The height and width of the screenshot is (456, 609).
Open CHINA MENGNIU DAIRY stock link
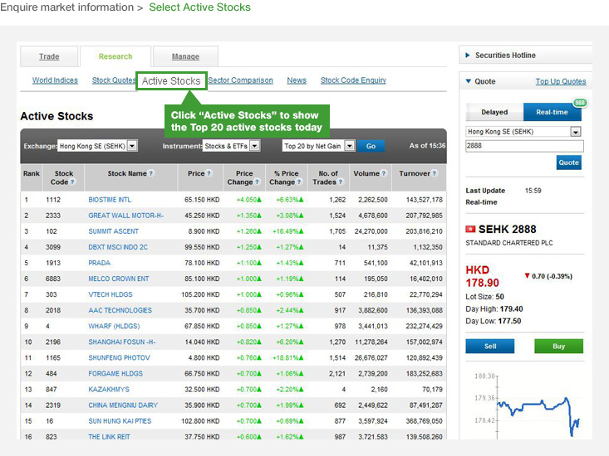(123, 405)
